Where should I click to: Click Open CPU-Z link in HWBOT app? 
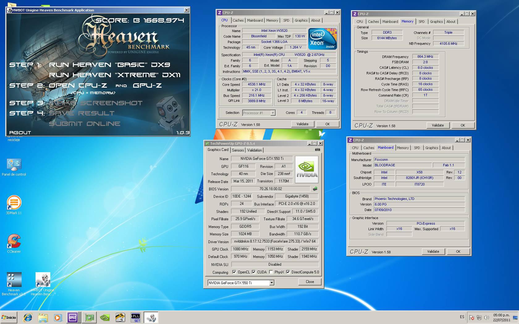point(78,85)
